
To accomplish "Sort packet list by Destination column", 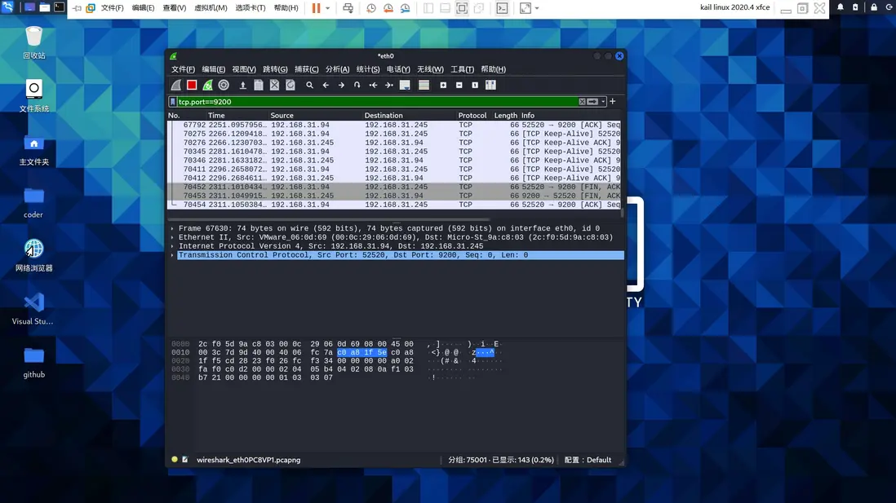I will (x=410, y=115).
